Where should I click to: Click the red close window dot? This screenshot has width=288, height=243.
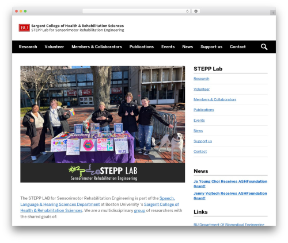(x=17, y=11)
